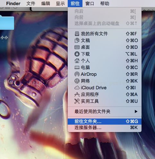Choose 电脑 menu entry text
Screen dimensions: 155x159
tap(85, 67)
